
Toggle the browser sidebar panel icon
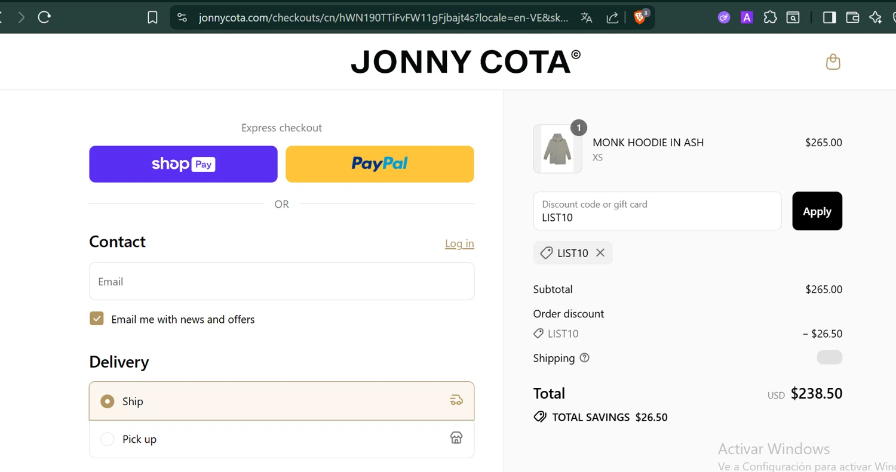coord(829,18)
